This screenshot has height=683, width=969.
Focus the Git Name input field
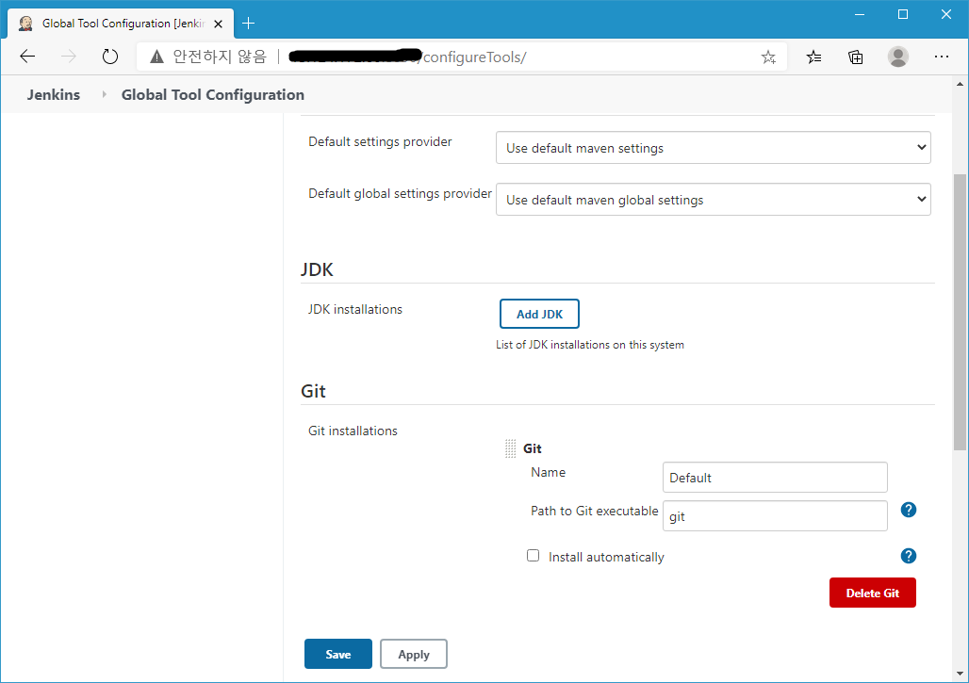(x=775, y=478)
